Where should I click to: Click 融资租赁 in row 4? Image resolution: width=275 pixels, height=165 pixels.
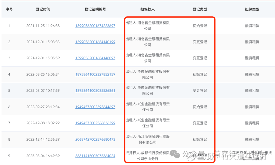click(x=252, y=74)
